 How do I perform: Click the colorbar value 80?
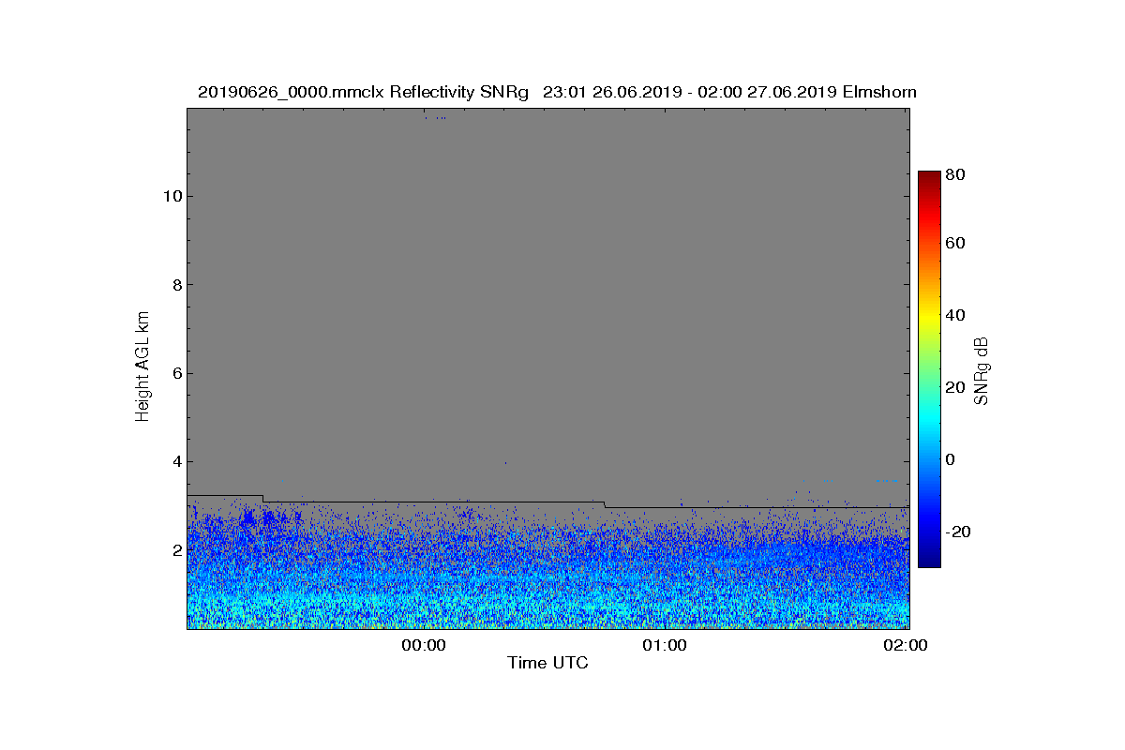[x=955, y=174]
